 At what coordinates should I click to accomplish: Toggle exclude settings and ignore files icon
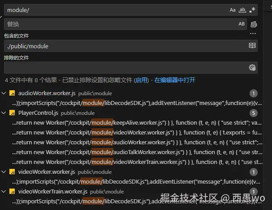(x=252, y=67)
